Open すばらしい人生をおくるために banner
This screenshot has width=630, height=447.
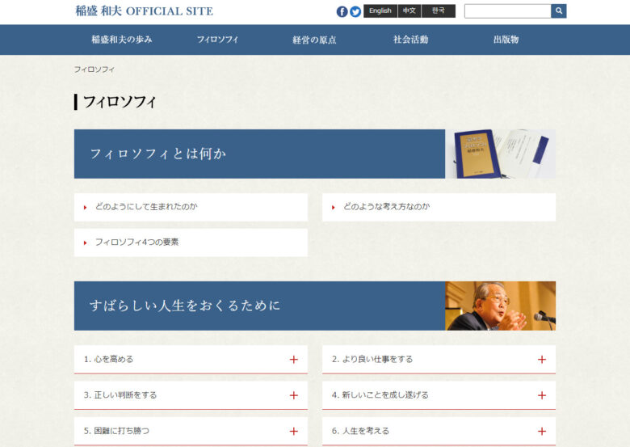259,306
